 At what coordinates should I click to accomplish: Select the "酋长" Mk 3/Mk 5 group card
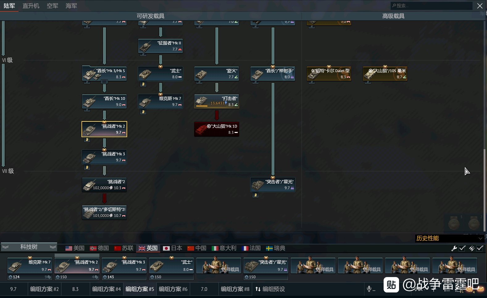pyautogui.click(x=104, y=74)
